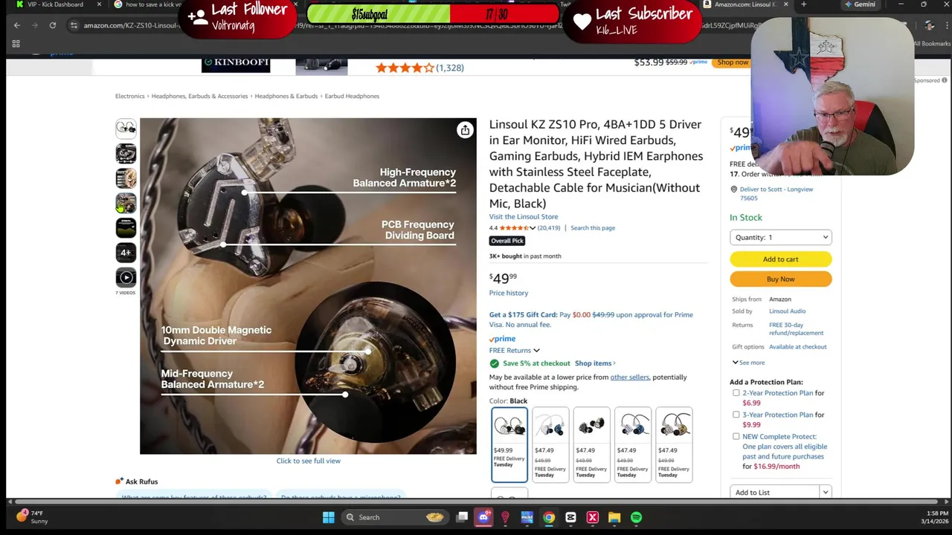Expand See more seller details
This screenshot has width=952, height=535.
pos(748,363)
